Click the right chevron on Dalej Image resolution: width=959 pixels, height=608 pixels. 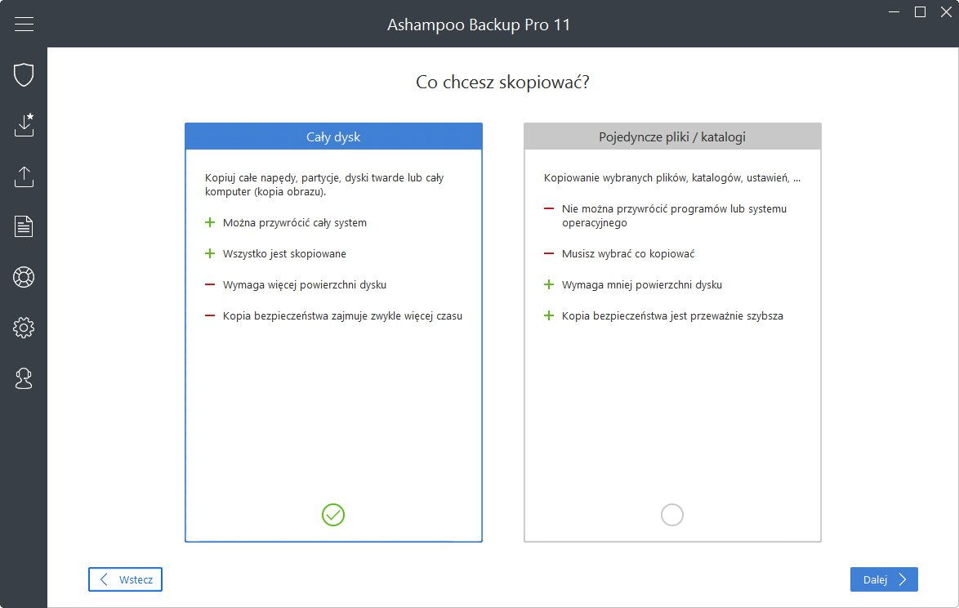click(x=903, y=580)
